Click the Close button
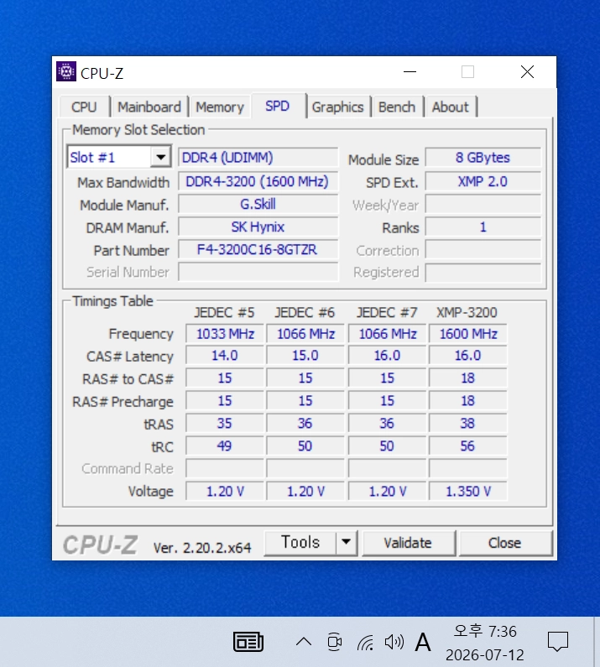 (504, 542)
